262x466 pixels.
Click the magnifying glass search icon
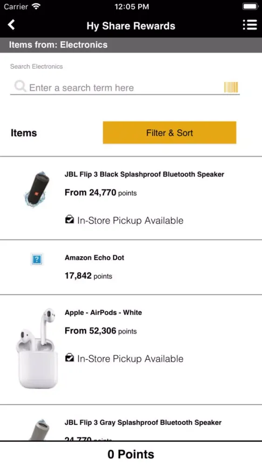pos(20,87)
